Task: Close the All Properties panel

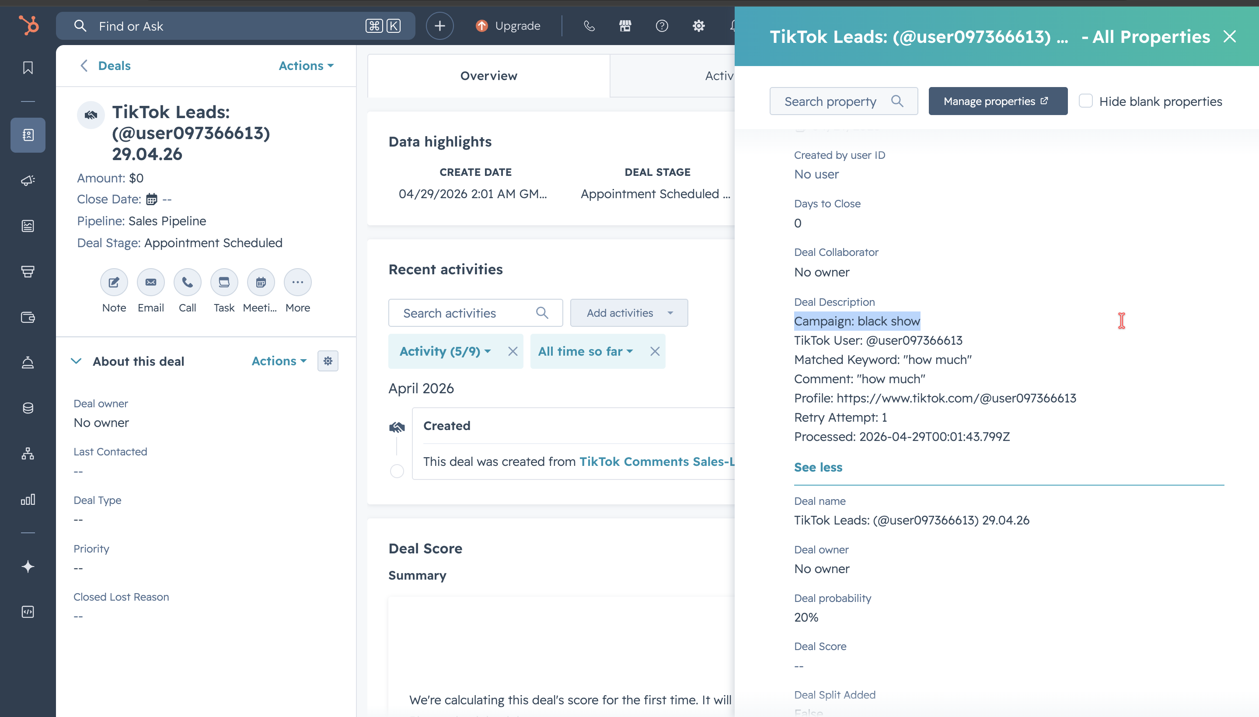Action: click(1229, 36)
